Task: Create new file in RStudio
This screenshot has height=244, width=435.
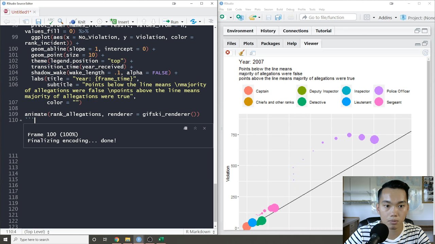Action: pos(222,17)
